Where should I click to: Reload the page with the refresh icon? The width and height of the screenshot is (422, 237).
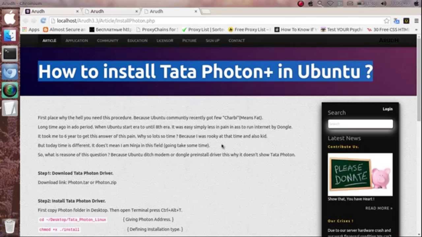pyautogui.click(x=43, y=21)
